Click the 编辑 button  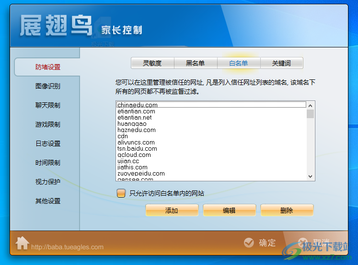(229, 210)
